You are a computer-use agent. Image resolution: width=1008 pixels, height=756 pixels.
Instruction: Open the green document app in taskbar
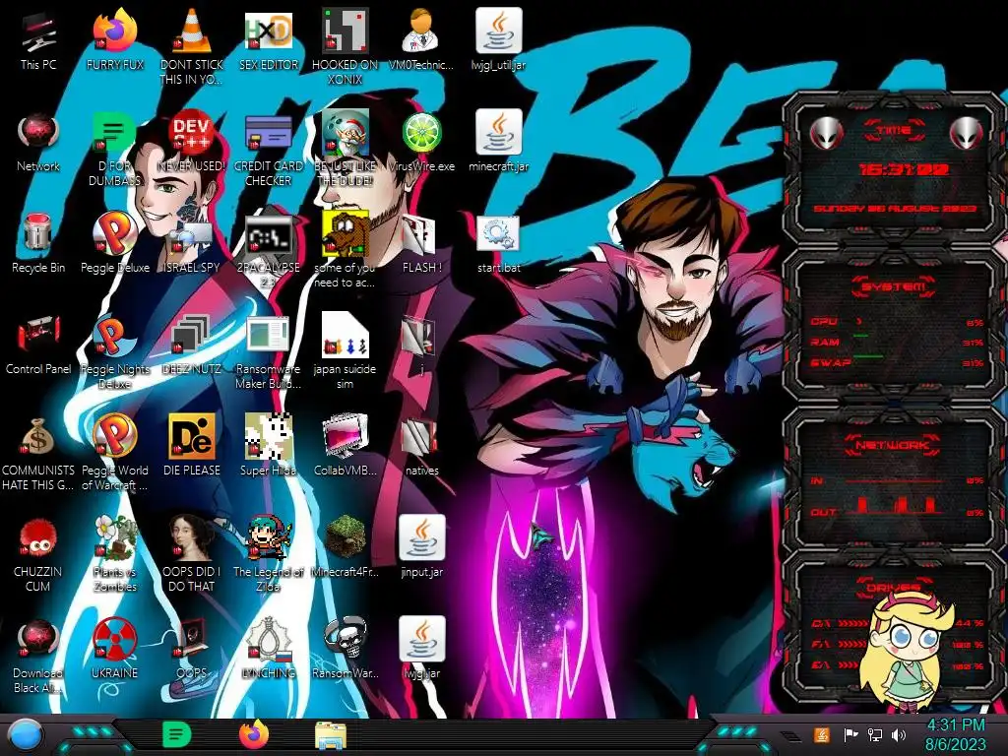pyautogui.click(x=176, y=734)
